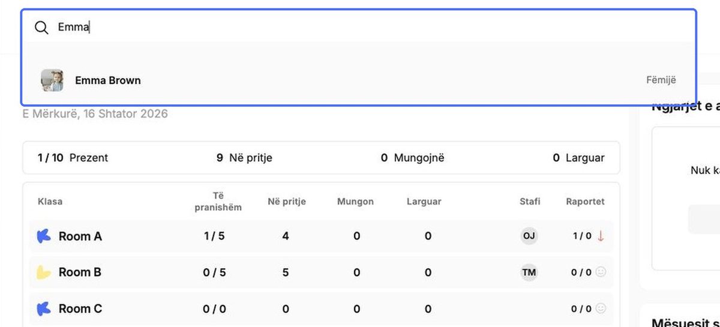
Task: Select the 0 Mungojnë summary
Action: 413,158
